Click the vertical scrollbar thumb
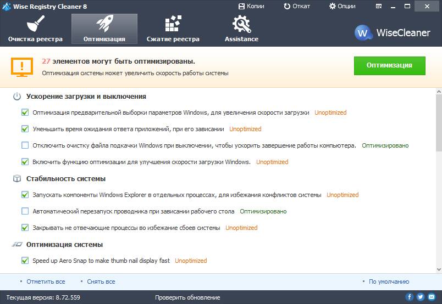Screen dimensions: 442x304 (x=438, y=123)
